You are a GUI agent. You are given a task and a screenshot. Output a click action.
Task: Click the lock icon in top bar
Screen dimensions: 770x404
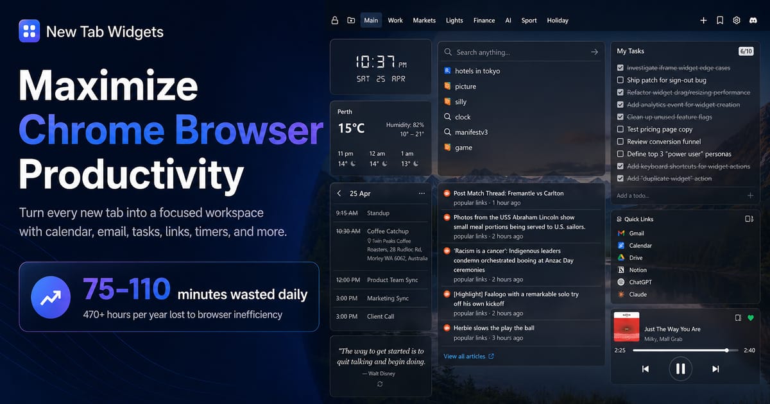coord(334,21)
